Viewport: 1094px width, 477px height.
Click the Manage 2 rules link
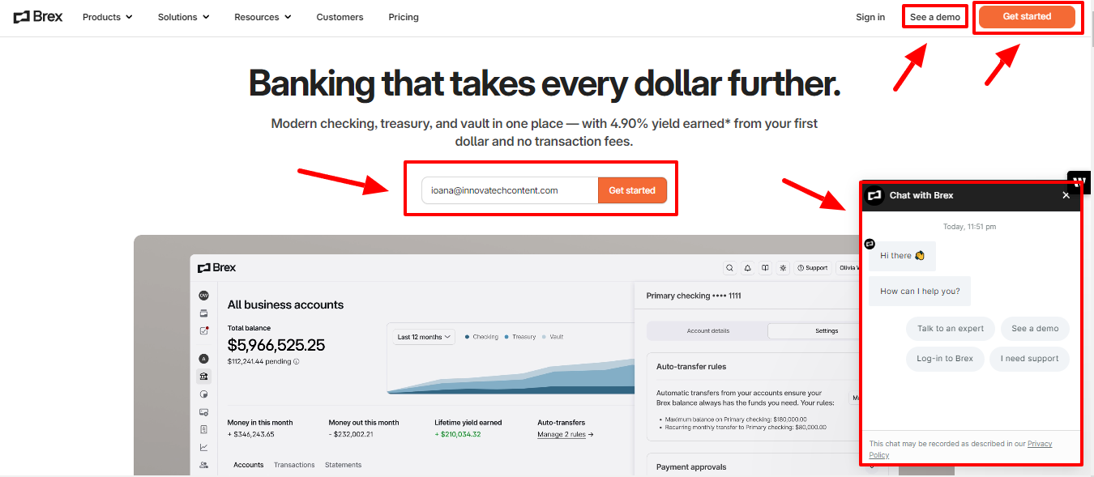[x=566, y=434]
